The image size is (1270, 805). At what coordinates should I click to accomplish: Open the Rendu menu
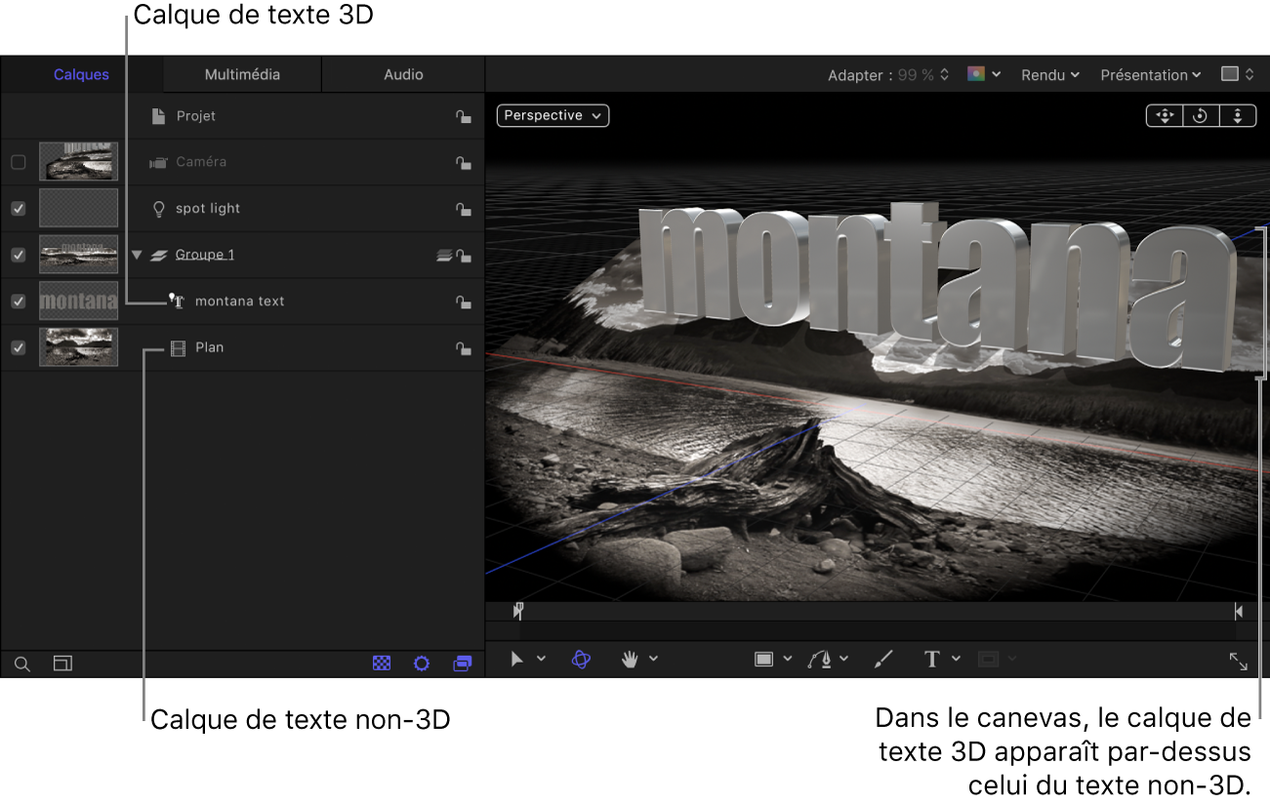(1048, 74)
